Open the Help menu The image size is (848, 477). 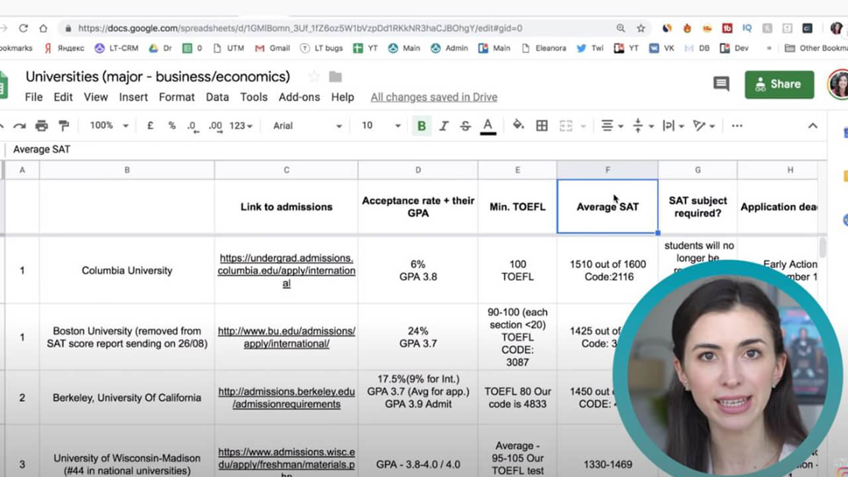[343, 97]
